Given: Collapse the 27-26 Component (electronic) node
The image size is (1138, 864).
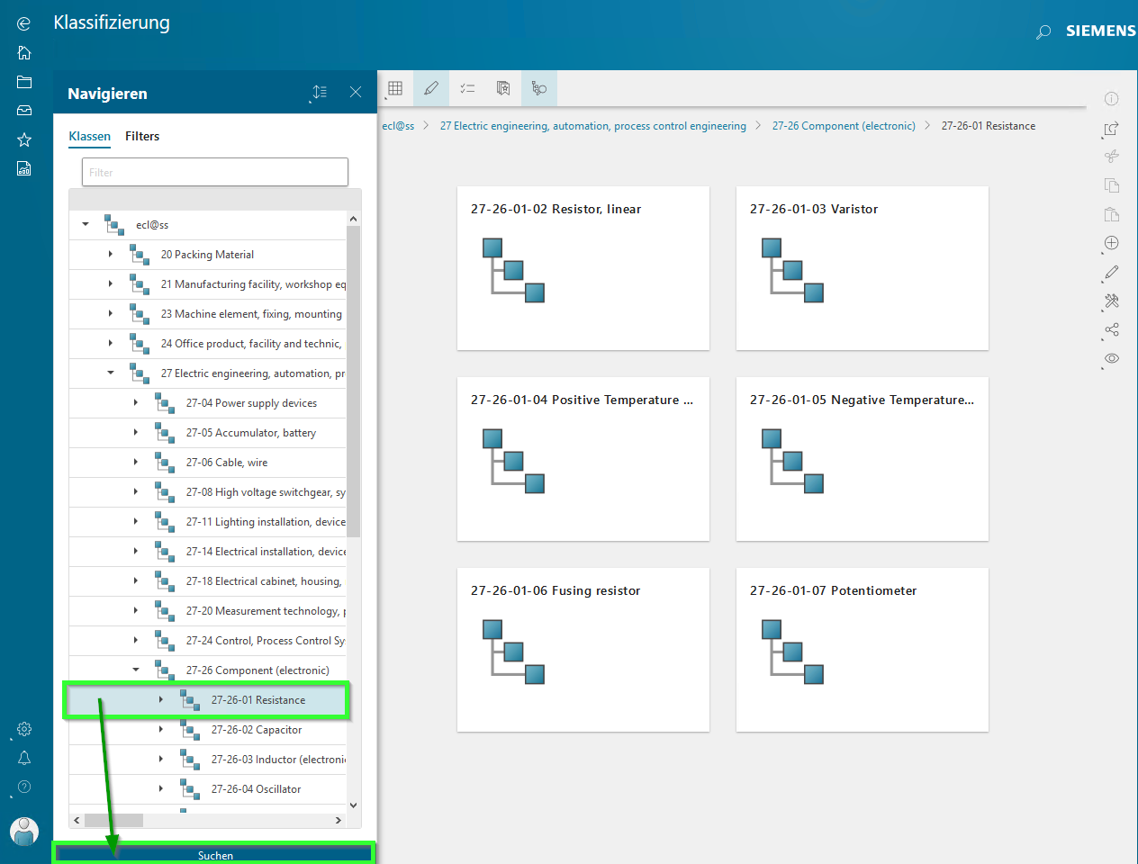Looking at the screenshot, I should 136,670.
